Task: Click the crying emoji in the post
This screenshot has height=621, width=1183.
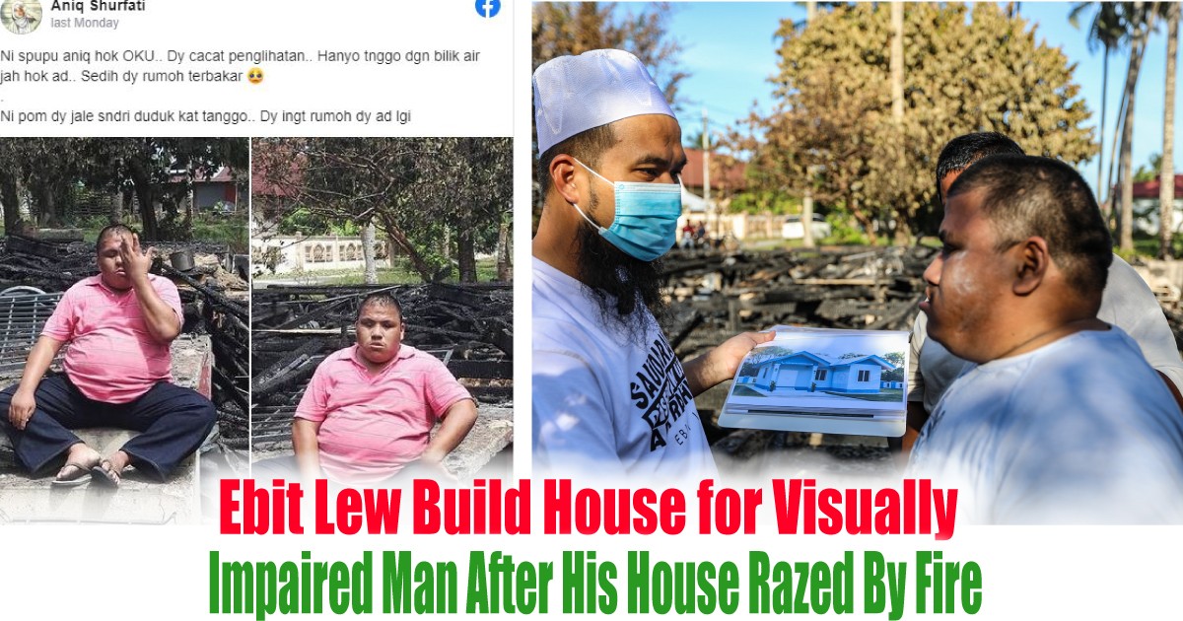Action: (254, 77)
